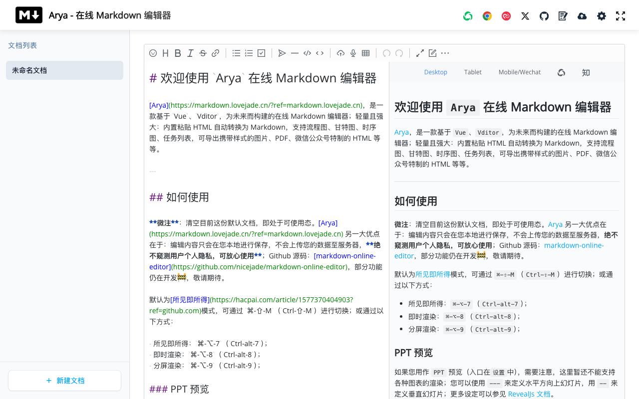Viewport: 639px width, 399px height.
Task: Click the Chrome icon in header
Action: click(487, 16)
